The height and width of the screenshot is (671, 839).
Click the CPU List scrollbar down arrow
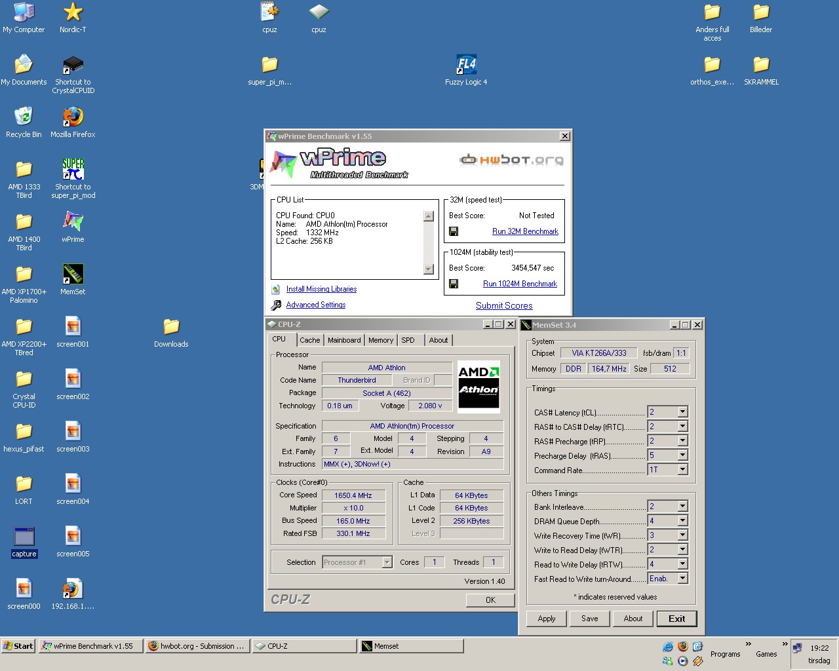429,269
